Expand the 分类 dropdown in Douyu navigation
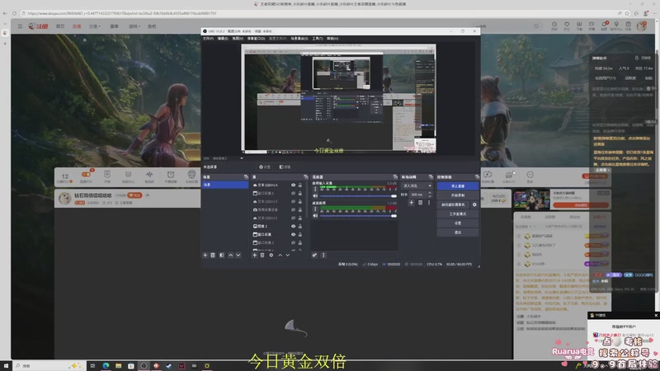The width and height of the screenshot is (660, 371). coord(95,26)
